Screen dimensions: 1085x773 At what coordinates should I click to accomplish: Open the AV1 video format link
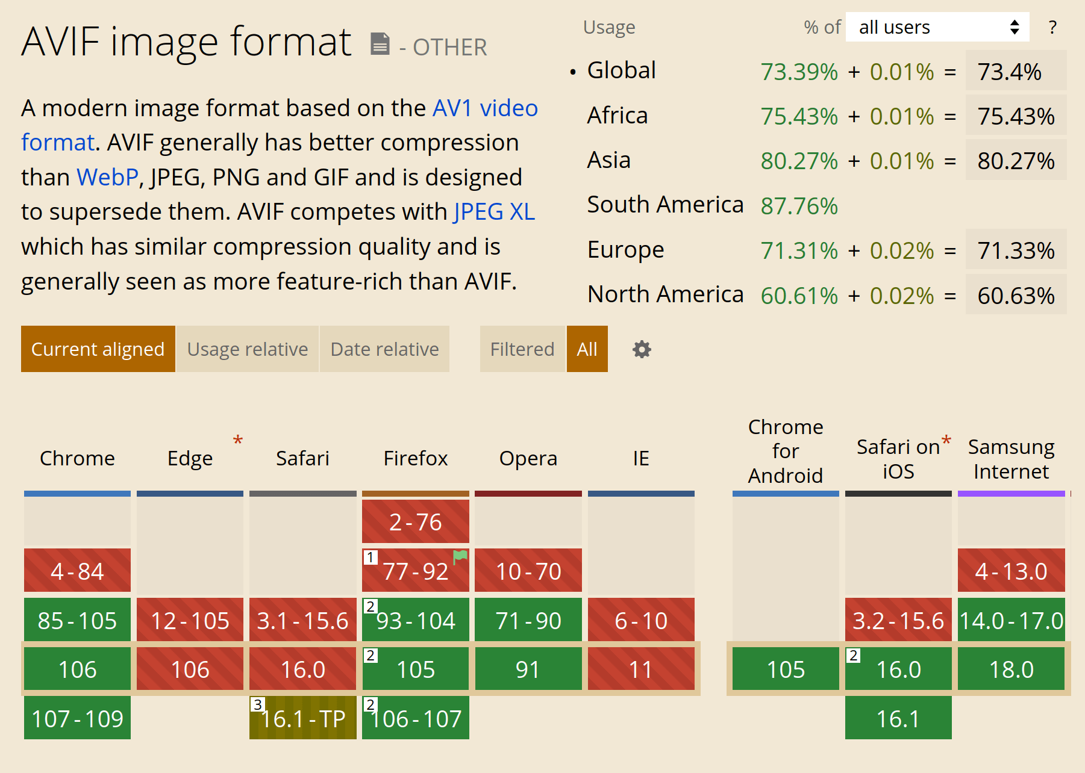[x=485, y=108]
